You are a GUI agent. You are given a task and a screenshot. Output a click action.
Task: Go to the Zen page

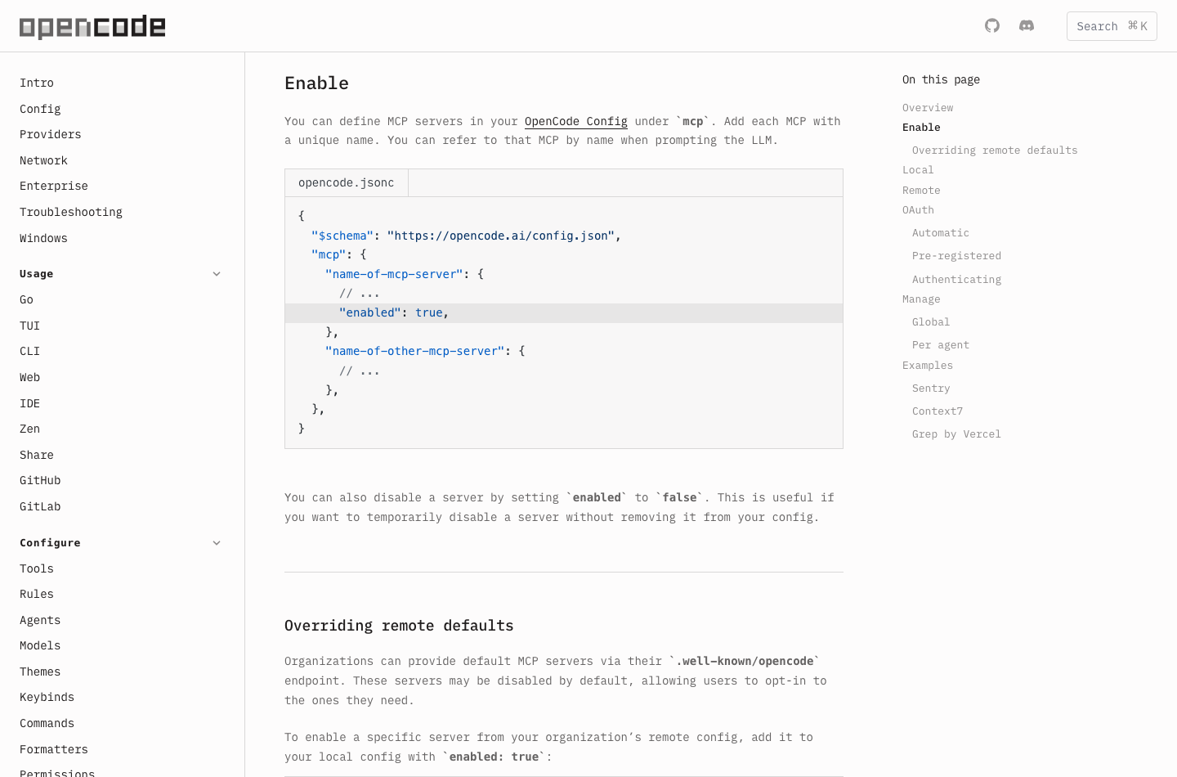pos(30,429)
